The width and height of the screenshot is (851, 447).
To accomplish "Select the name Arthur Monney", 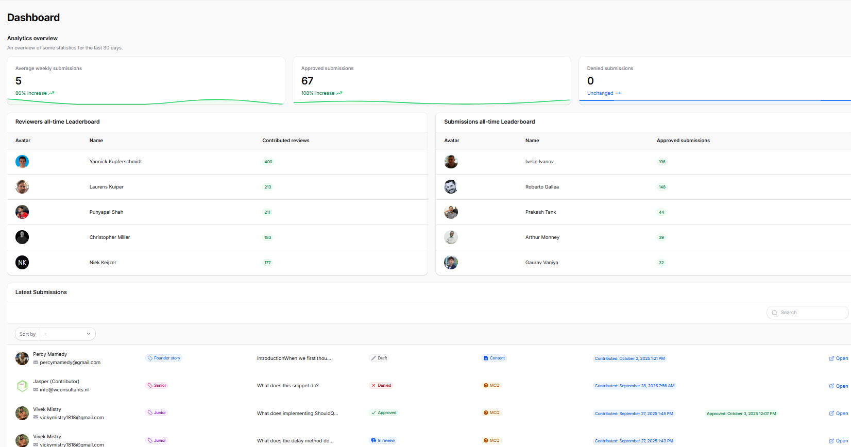I will [x=542, y=237].
